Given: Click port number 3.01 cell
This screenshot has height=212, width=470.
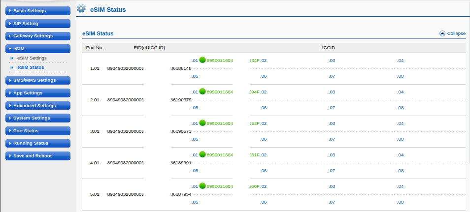Looking at the screenshot, I should [95, 131].
